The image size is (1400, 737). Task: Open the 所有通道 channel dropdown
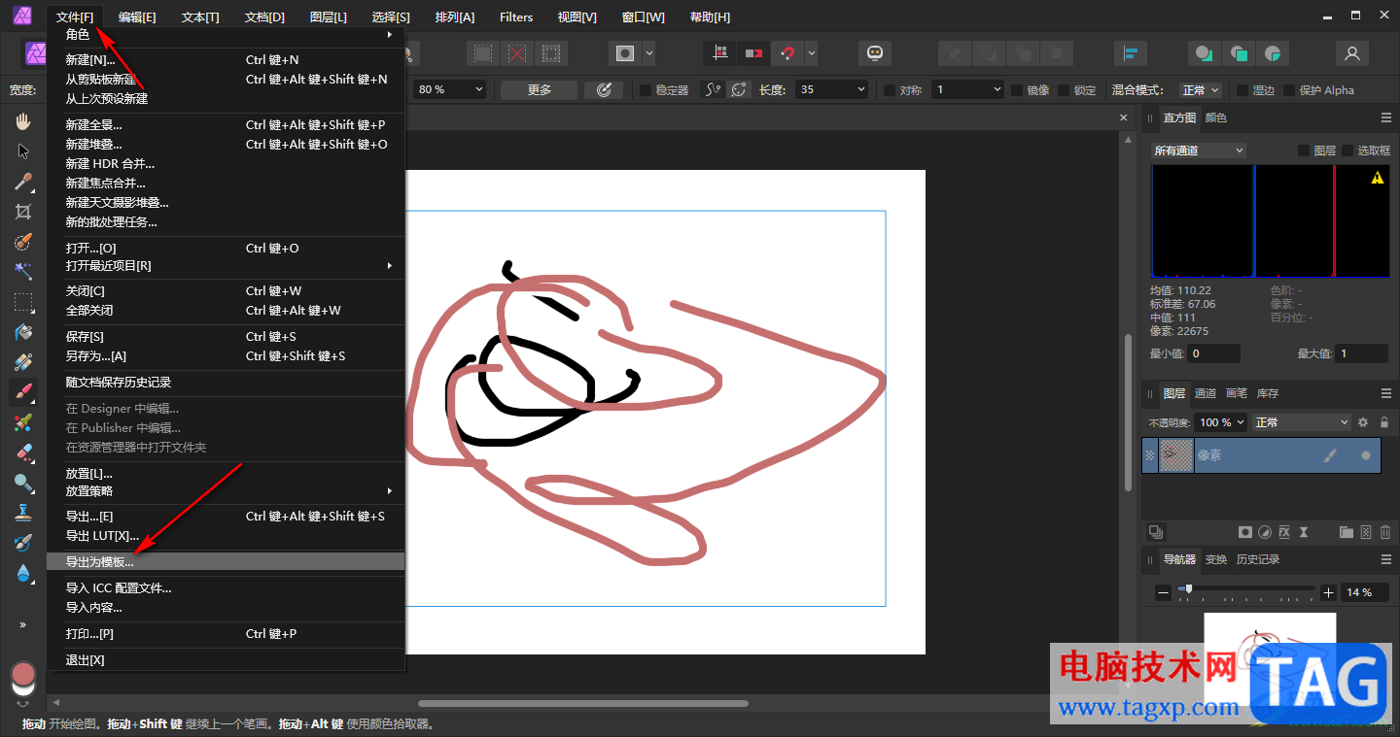point(1198,151)
